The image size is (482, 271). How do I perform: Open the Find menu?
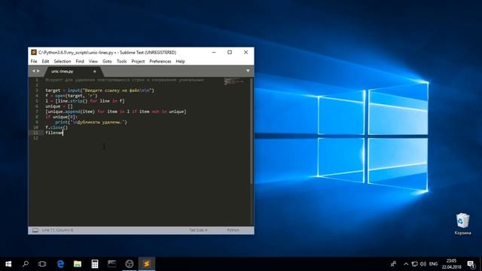(80, 62)
